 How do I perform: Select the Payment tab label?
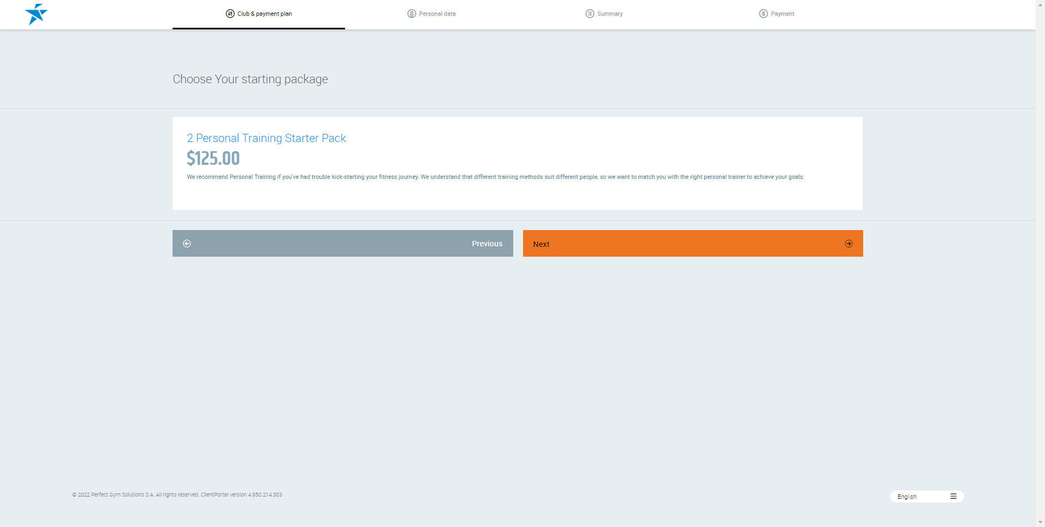[782, 14]
